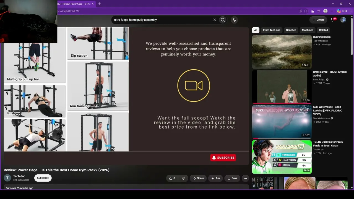Image resolution: width=354 pixels, height=199 pixels.
Task: Share the video
Action: [x=198, y=178]
